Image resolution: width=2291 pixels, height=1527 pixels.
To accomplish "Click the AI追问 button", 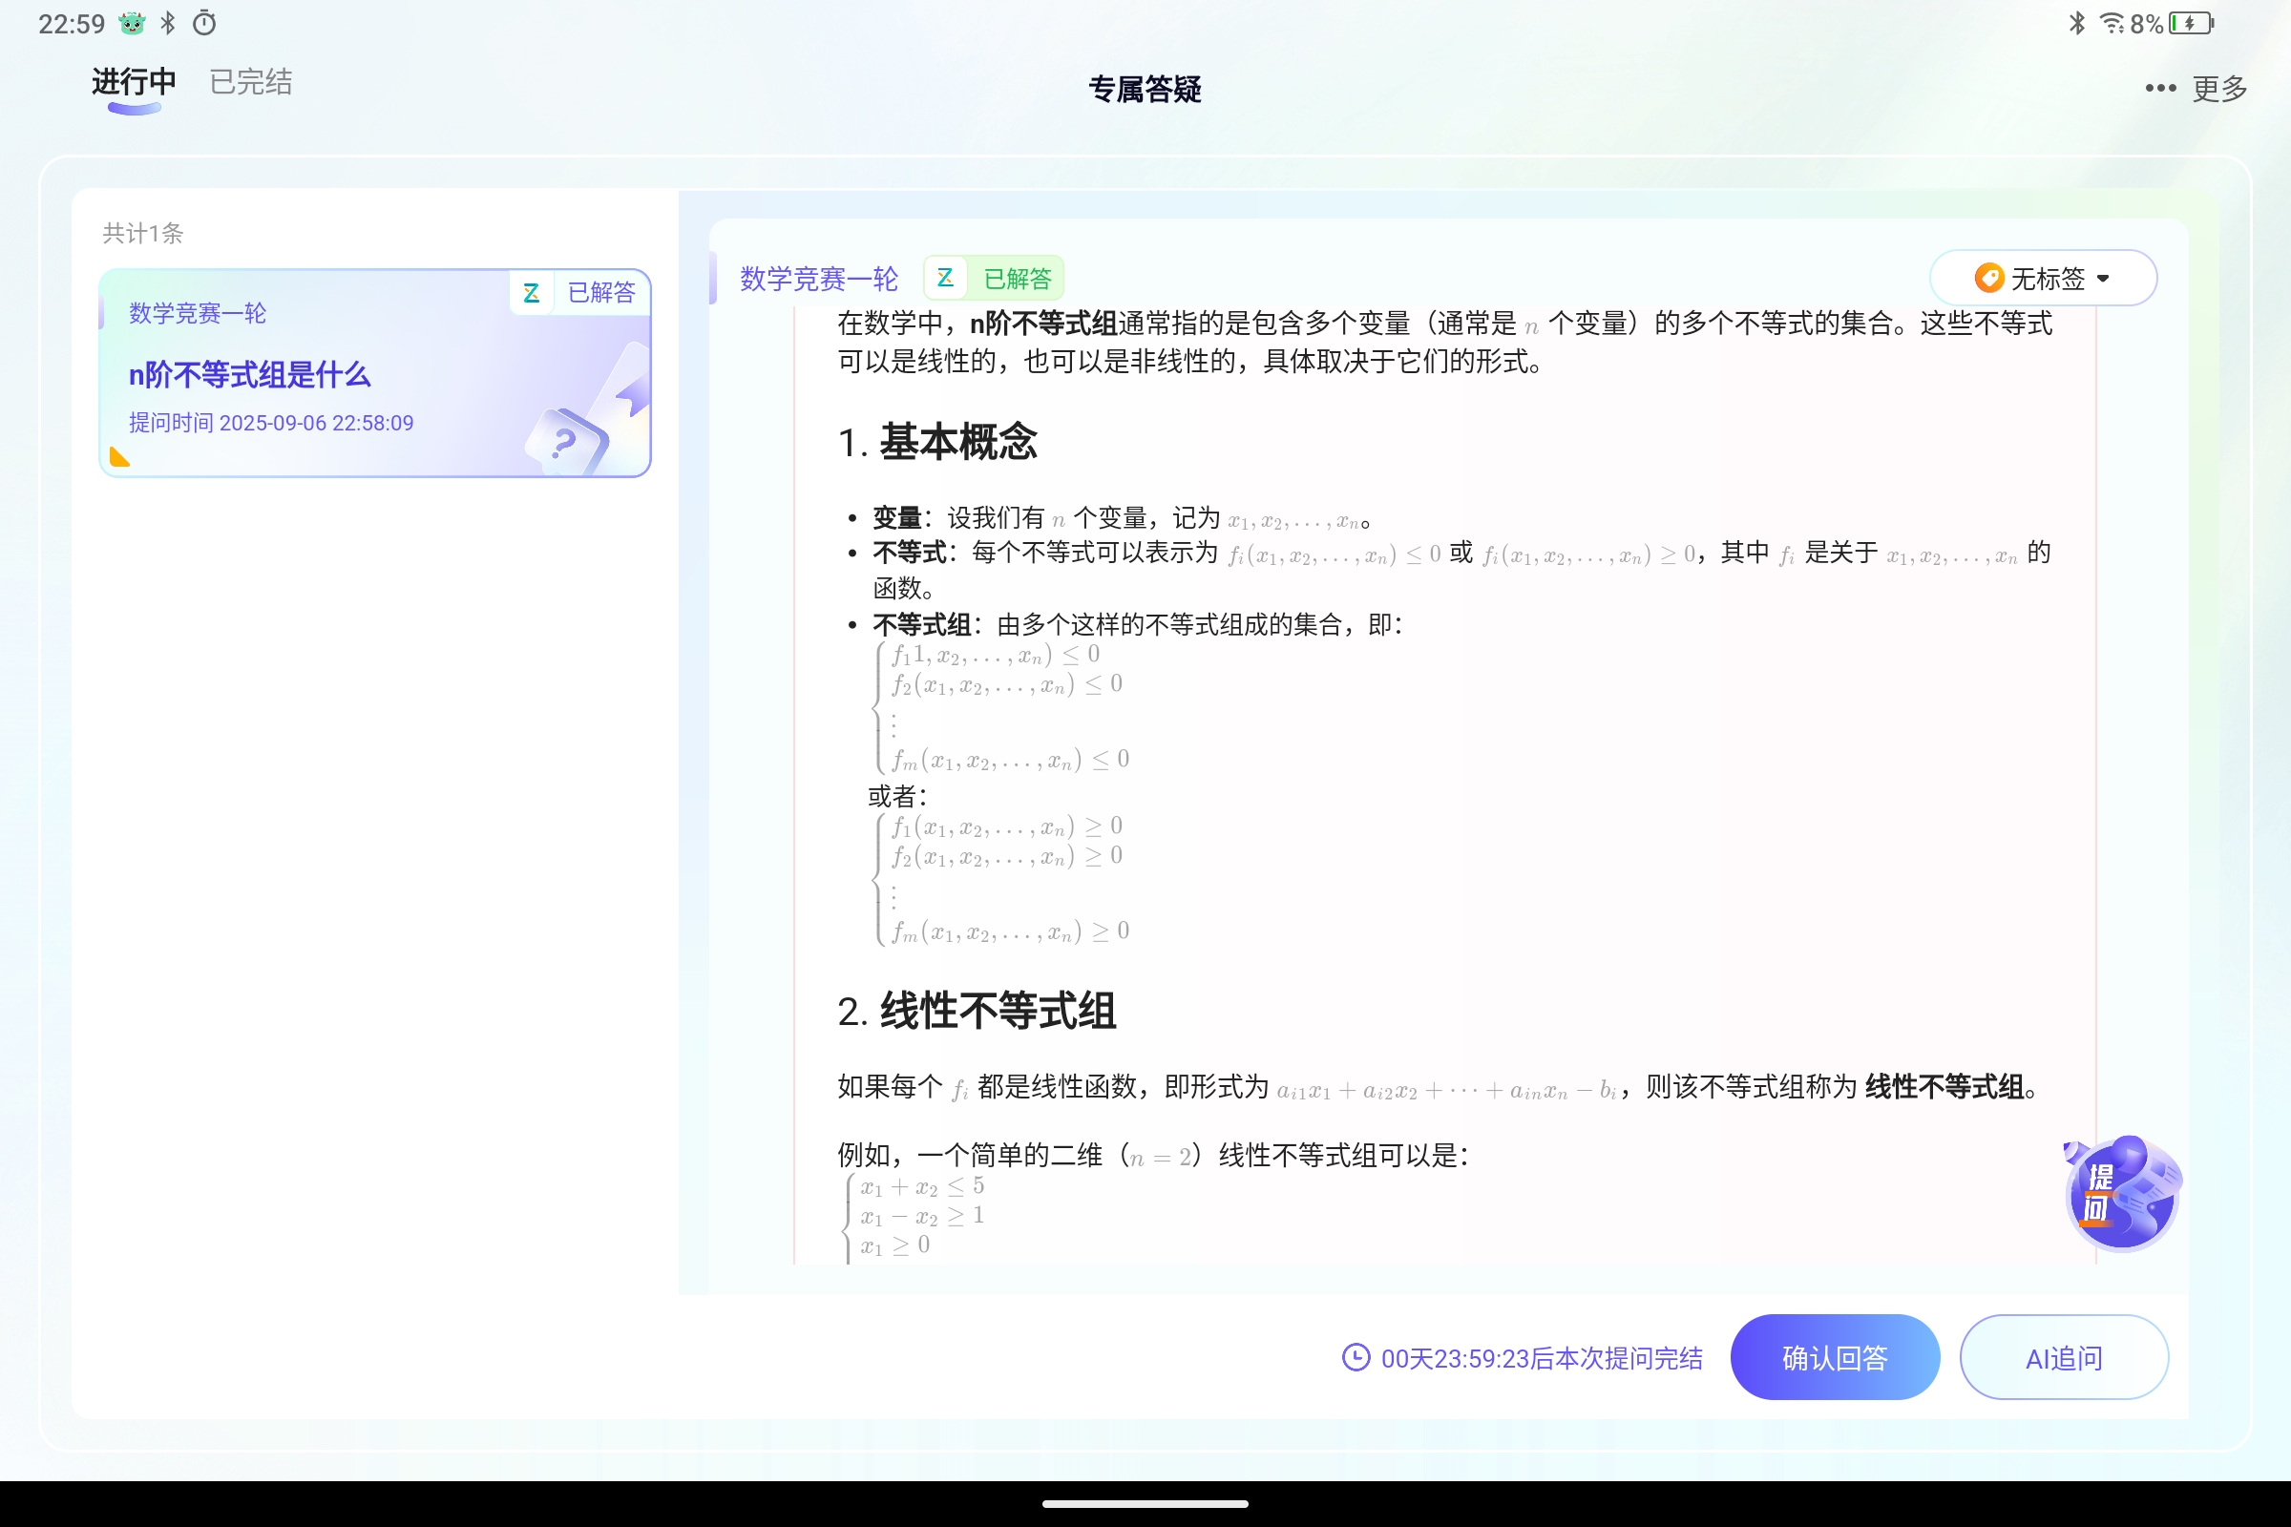I will (x=2063, y=1357).
